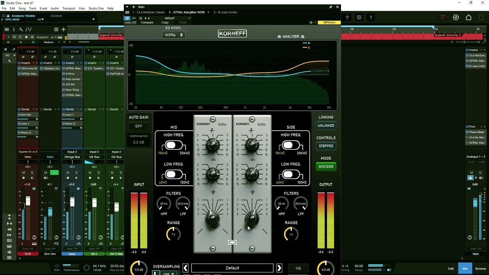Click the Unlinked linking button
This screenshot has height=275, width=489.
click(326, 126)
